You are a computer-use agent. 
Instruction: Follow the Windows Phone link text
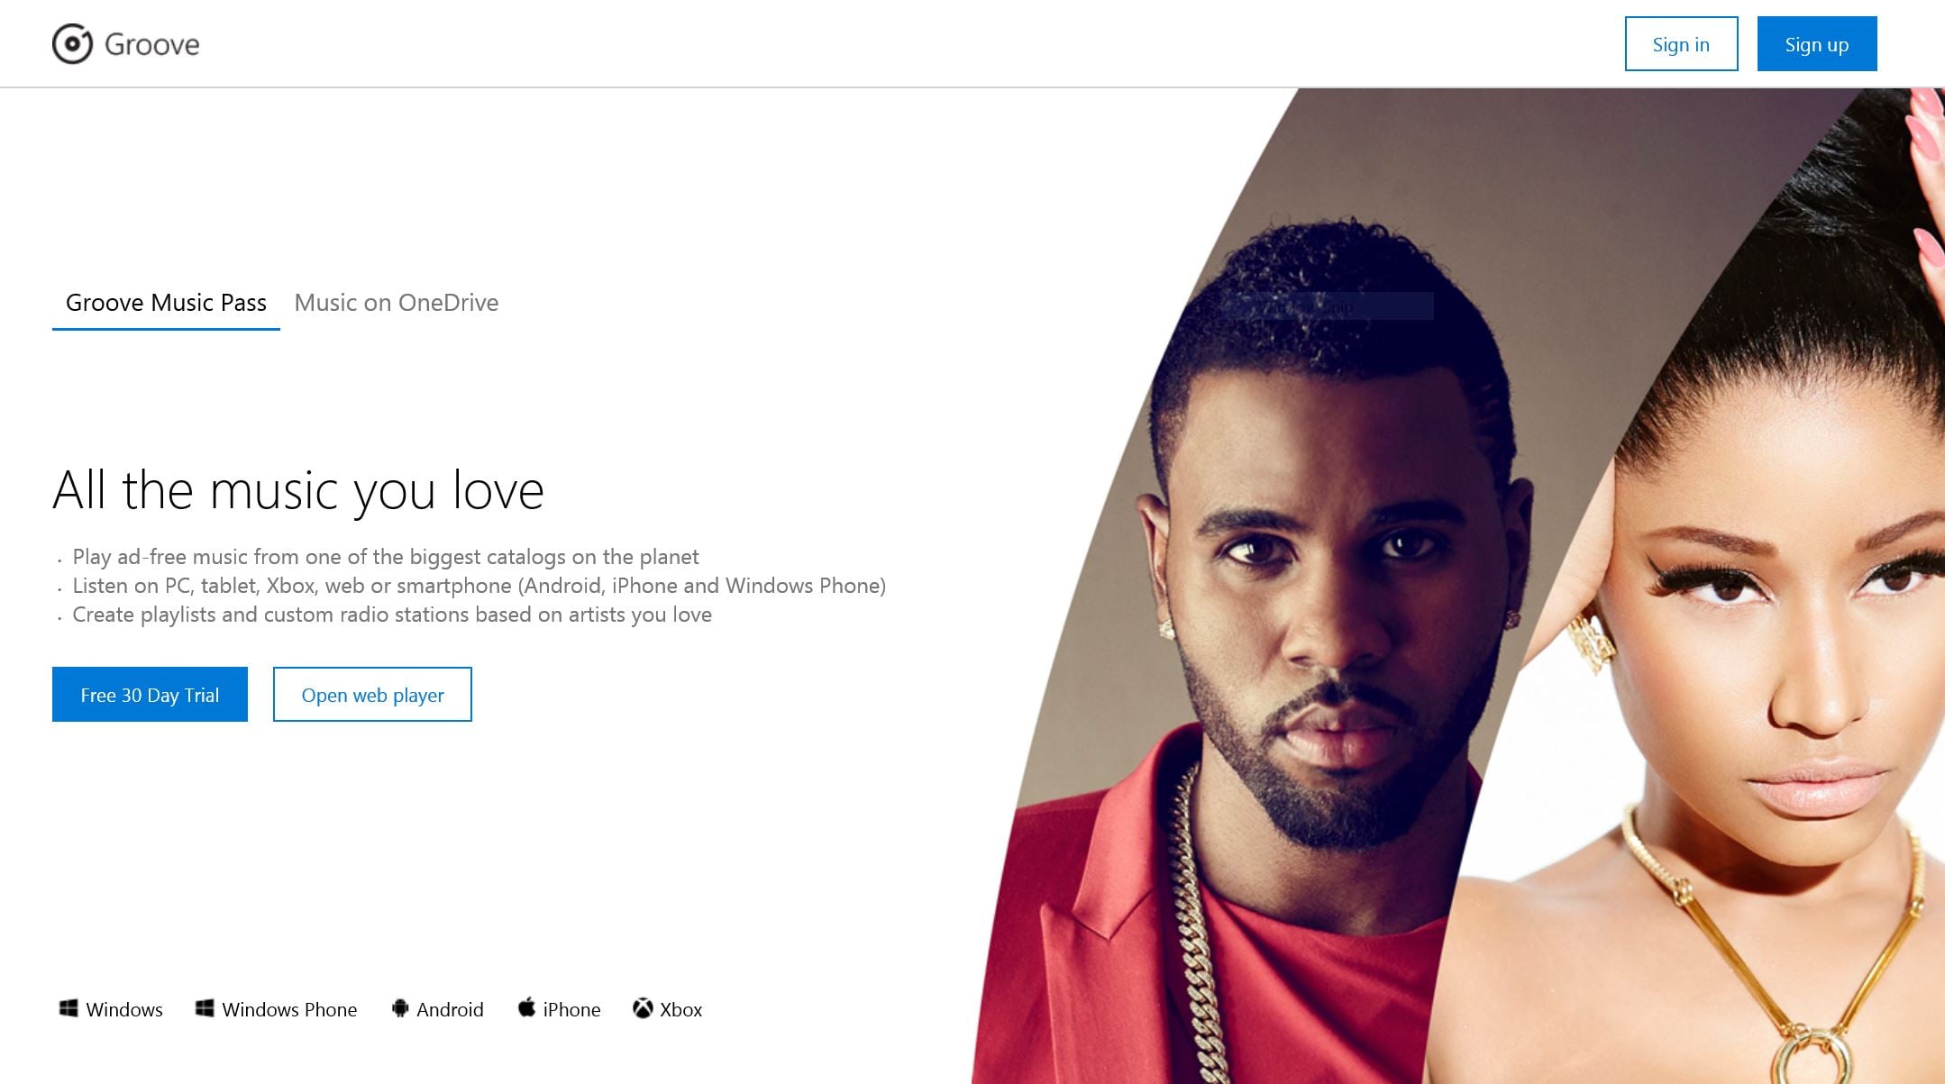click(289, 1009)
